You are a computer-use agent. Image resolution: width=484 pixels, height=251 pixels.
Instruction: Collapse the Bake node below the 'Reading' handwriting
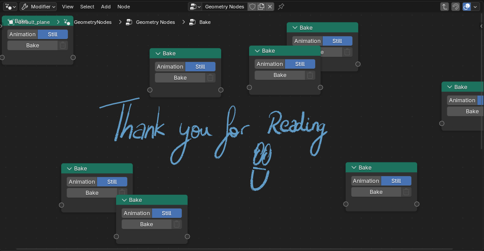[354, 167]
